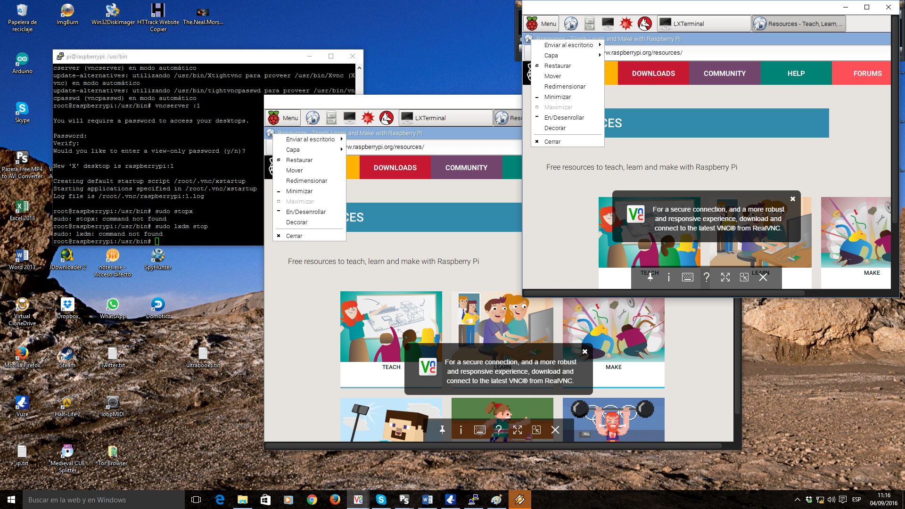Viewport: 905px width, 509px height.
Task: Select the SpyHunter desktop icon
Action: (x=158, y=259)
